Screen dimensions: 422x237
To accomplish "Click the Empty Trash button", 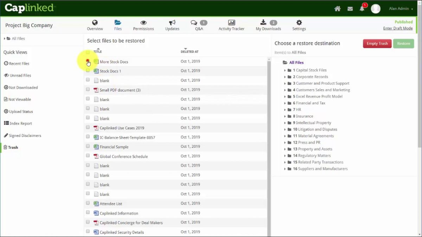I will pos(377,44).
